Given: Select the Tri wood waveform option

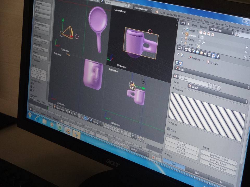Looking at the screenshot, I should point(221,182).
